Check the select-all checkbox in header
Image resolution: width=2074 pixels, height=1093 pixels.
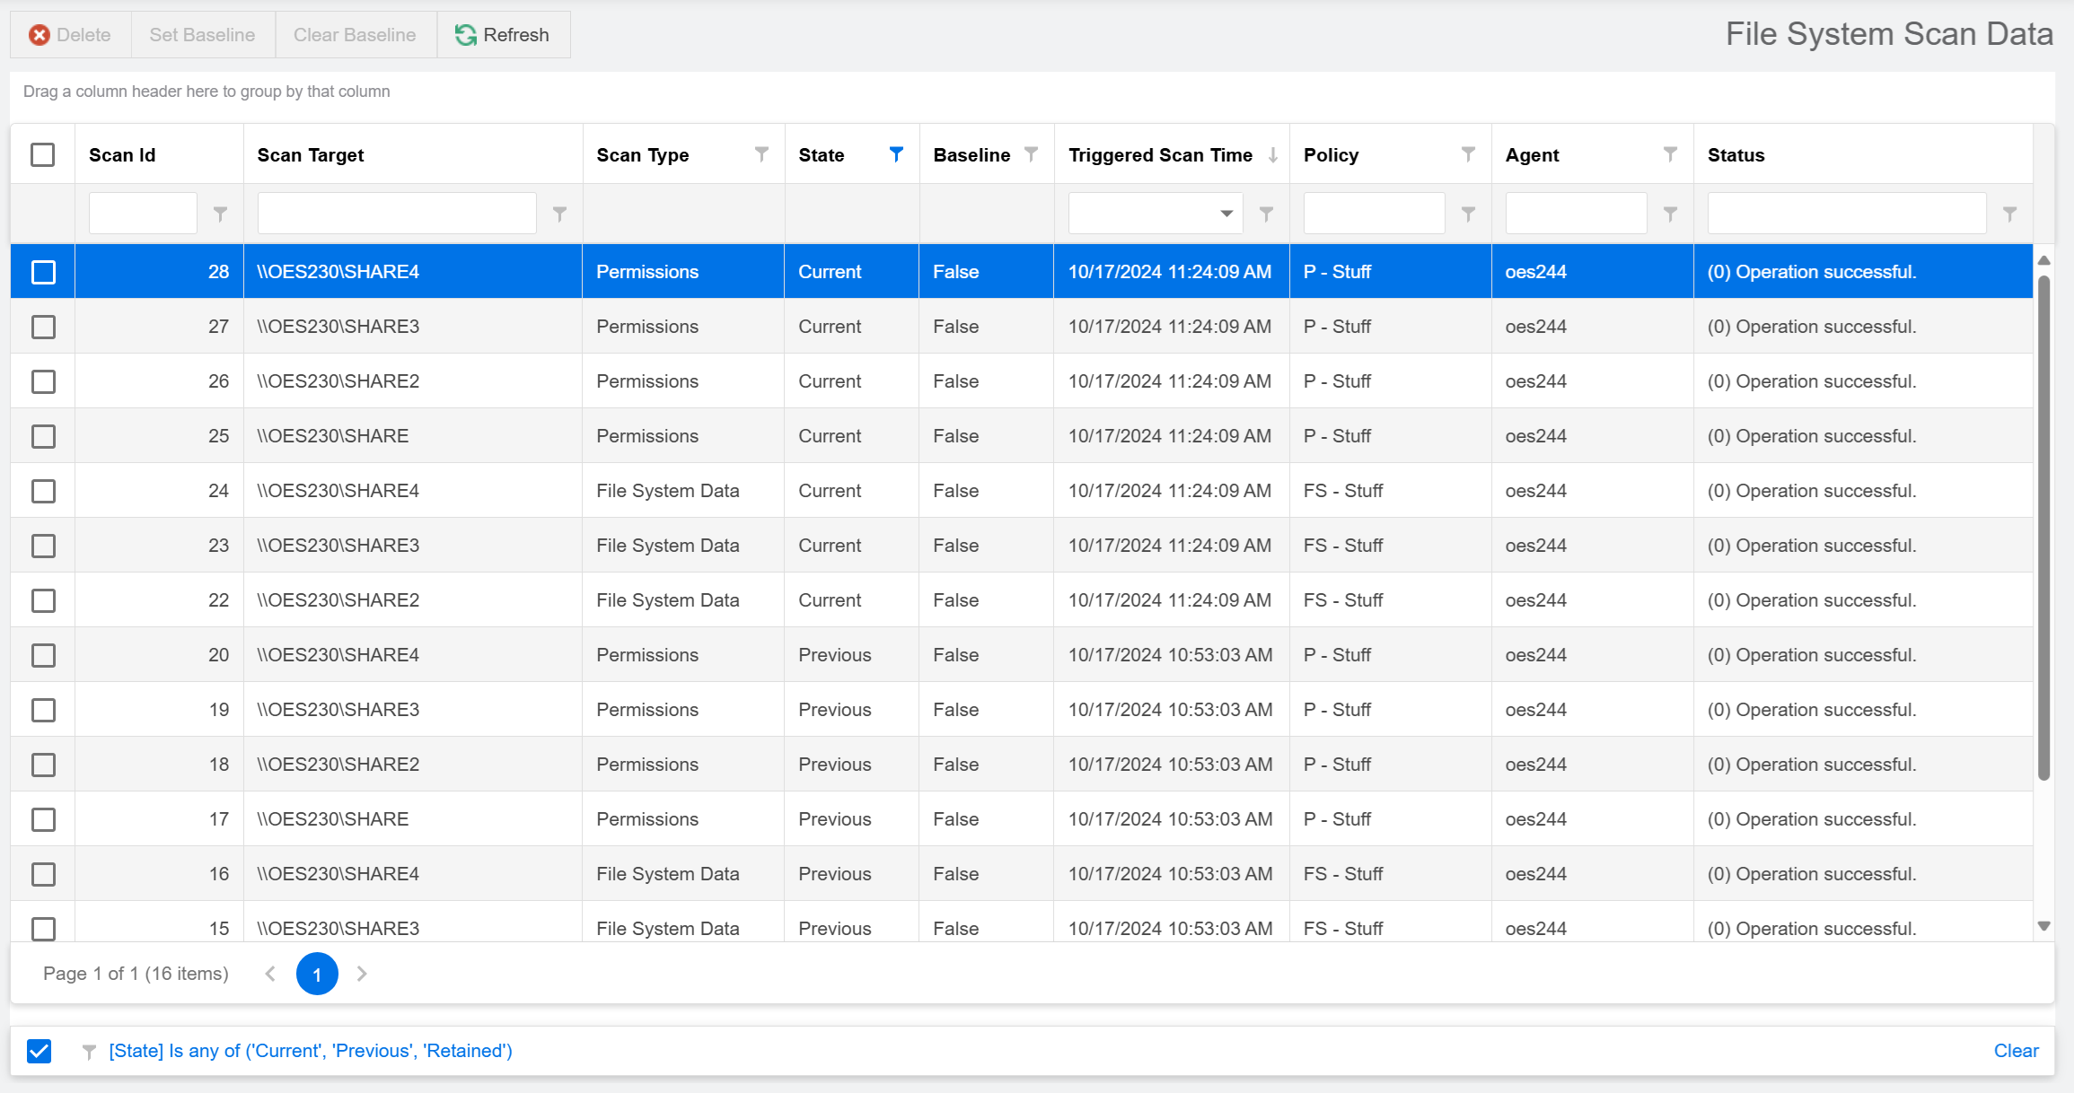pos(42,154)
